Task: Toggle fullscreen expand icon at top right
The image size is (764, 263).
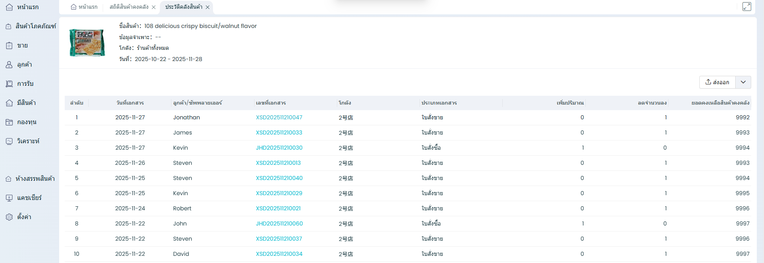Action: [746, 7]
